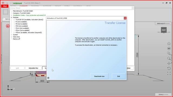Click the 800 width dimension label
The width and height of the screenshot is (173, 97).
[42, 81]
